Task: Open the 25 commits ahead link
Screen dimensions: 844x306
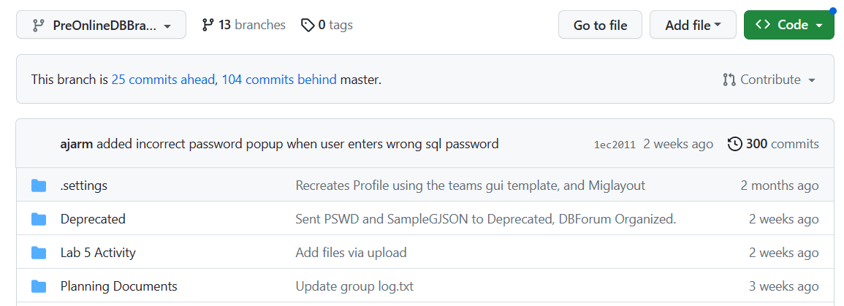Action: (163, 80)
